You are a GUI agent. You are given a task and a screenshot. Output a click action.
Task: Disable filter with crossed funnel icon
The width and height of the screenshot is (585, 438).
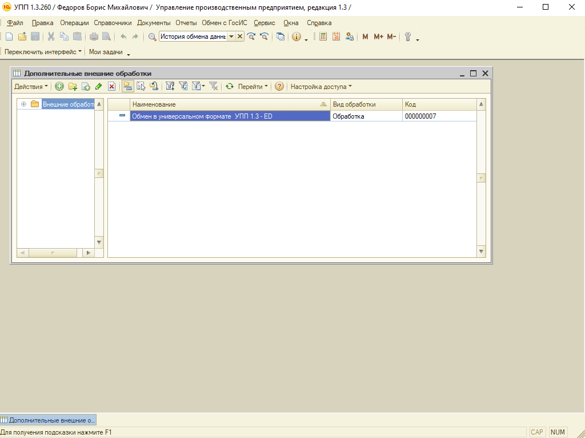pyautogui.click(x=214, y=87)
